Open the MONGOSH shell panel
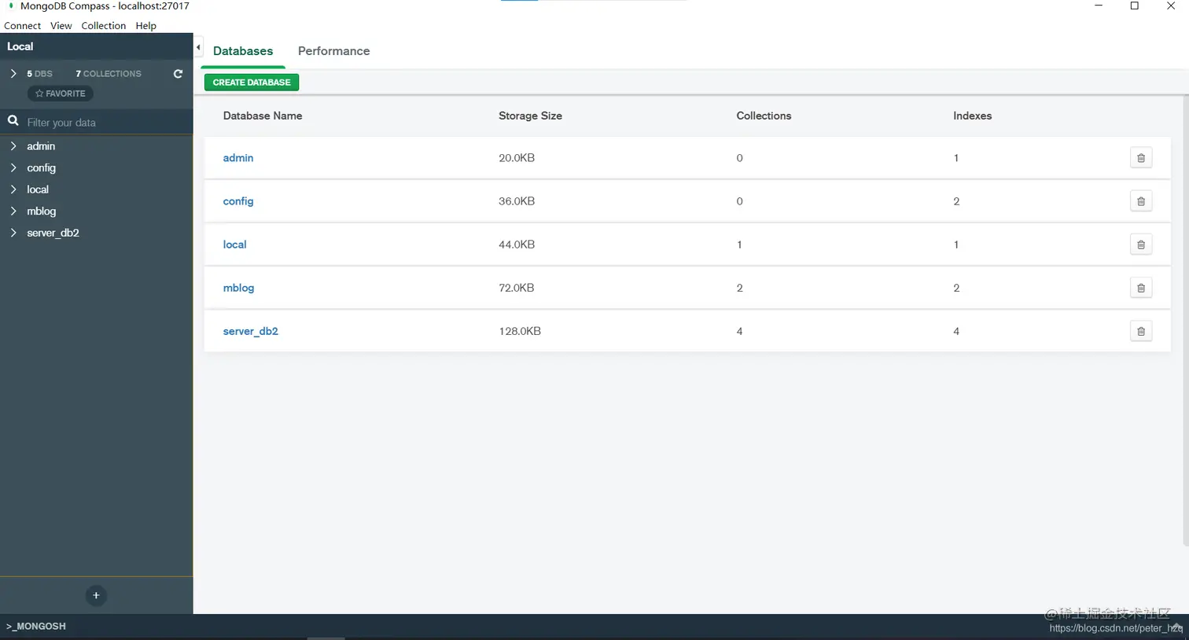This screenshot has height=640, width=1189. pyautogui.click(x=36, y=627)
